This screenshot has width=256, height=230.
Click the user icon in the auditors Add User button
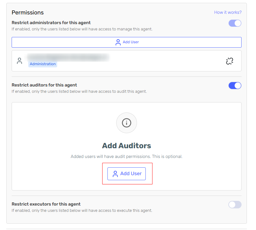point(115,174)
